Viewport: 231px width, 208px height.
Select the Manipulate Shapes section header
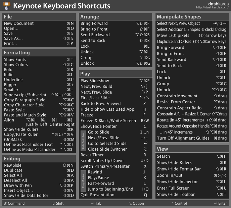point(192,17)
